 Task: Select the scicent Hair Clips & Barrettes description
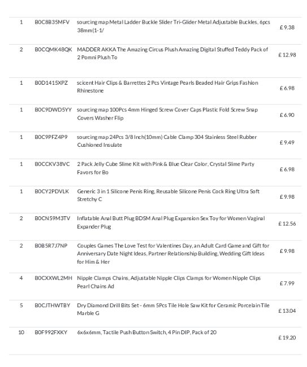(167, 86)
